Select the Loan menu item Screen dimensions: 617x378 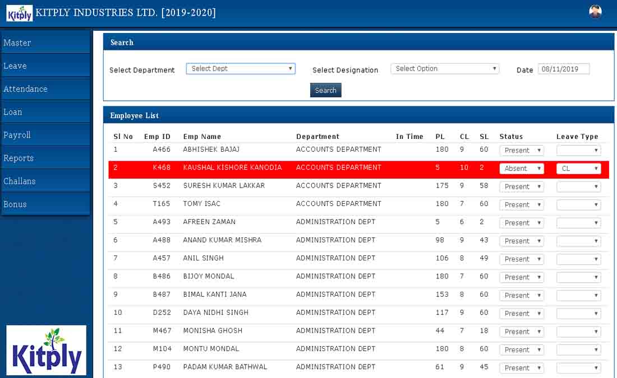tap(45, 112)
